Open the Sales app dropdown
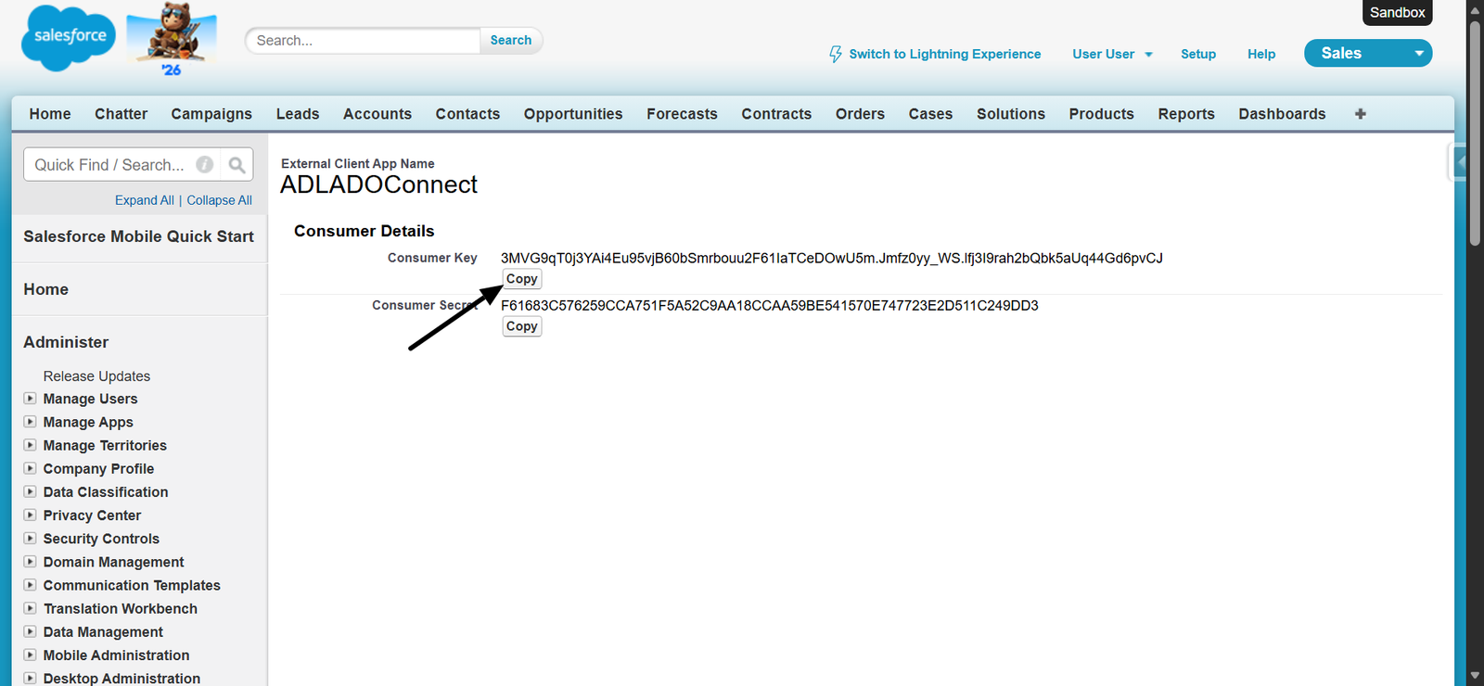This screenshot has width=1484, height=686. 1368,53
